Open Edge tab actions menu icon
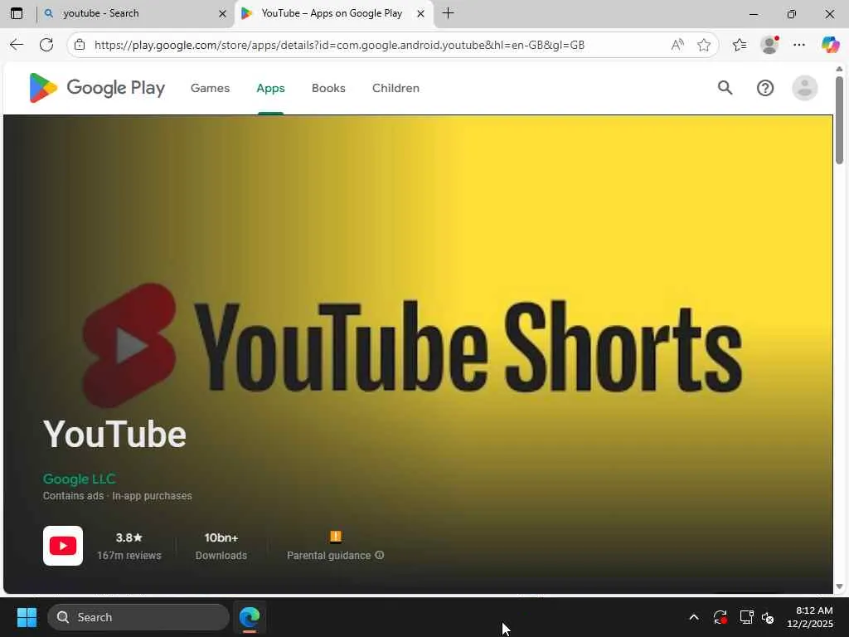This screenshot has width=849, height=637. [x=17, y=13]
